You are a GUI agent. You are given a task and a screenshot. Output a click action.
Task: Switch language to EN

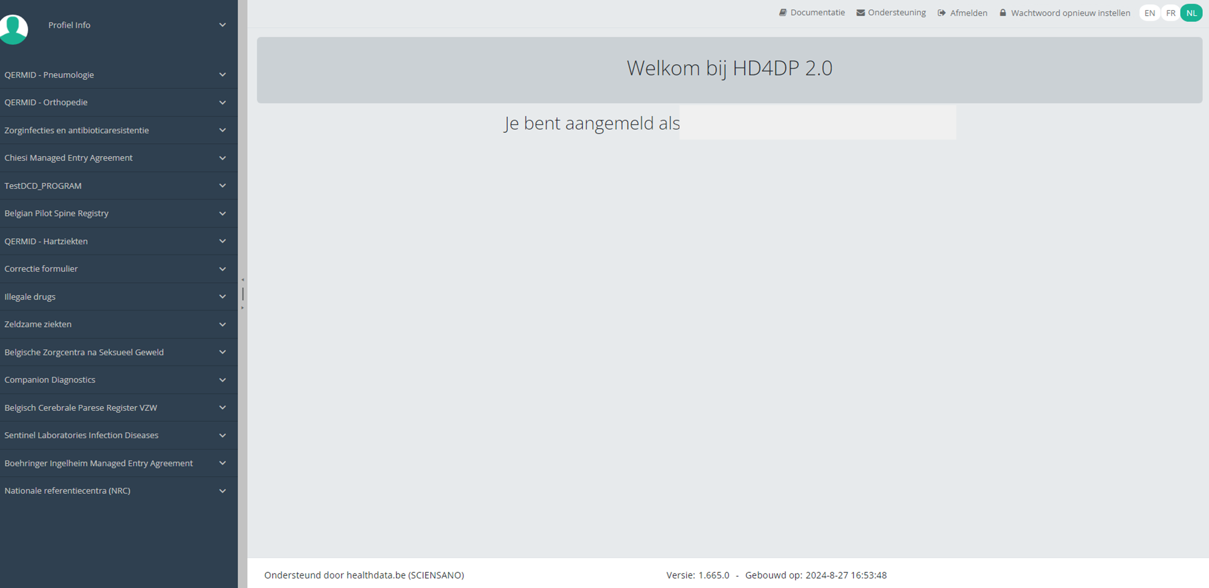[1149, 13]
